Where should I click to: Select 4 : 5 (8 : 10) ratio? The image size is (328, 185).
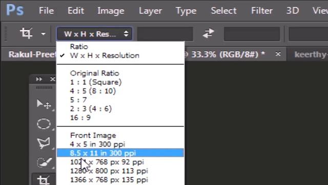pyautogui.click(x=120, y=91)
